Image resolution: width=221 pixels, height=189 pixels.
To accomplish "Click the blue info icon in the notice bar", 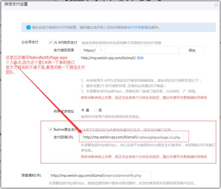I will [29, 27].
